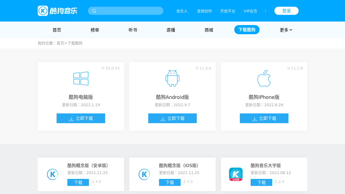Open the 音频创作 link
This screenshot has height=194, width=345.
(x=204, y=11)
